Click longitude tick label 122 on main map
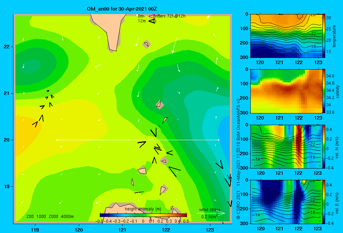Viewport: 343px width, 233px height. pyautogui.click(x=166, y=230)
